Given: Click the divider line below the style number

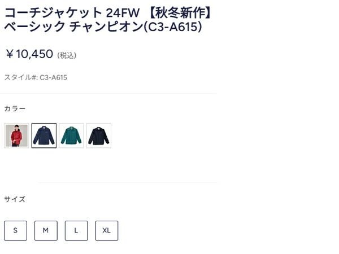Looking at the screenshot, I should coord(108,94).
